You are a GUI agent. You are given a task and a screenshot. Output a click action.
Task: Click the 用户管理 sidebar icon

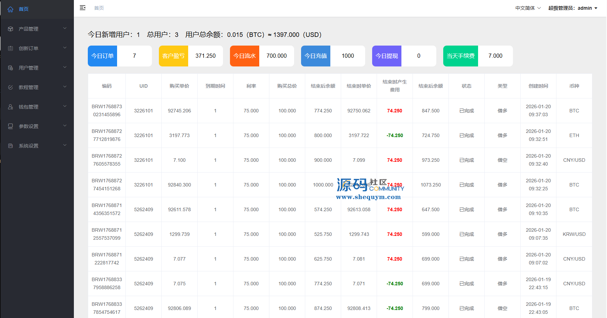pos(10,68)
